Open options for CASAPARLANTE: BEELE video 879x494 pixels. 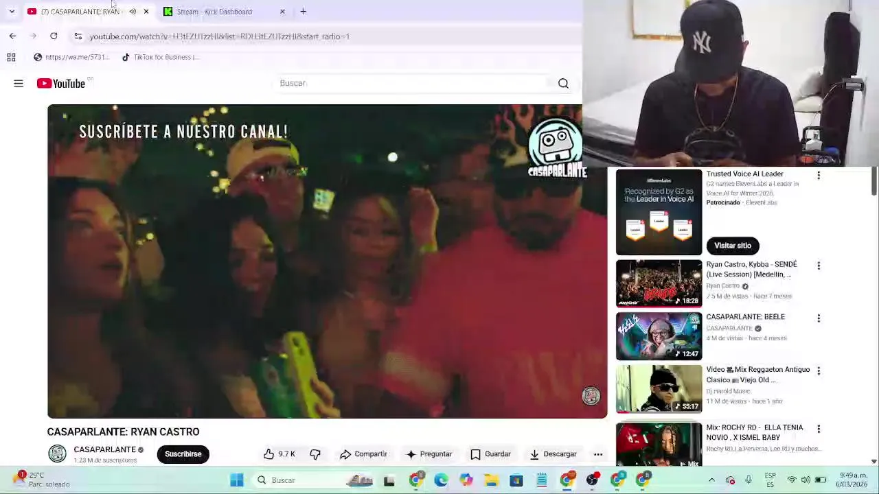click(819, 318)
